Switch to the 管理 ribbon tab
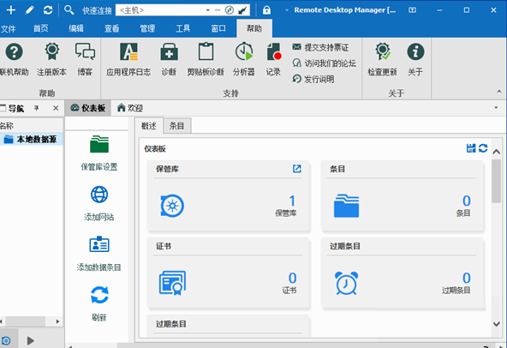Screen dimensions: 507x348 pos(147,28)
